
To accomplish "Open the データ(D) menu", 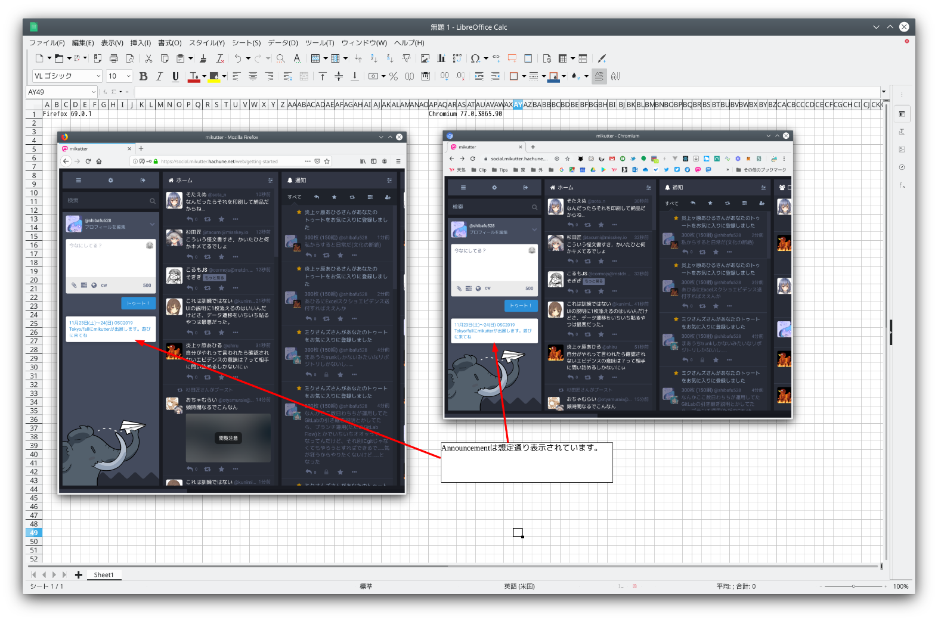I will pyautogui.click(x=283, y=43).
